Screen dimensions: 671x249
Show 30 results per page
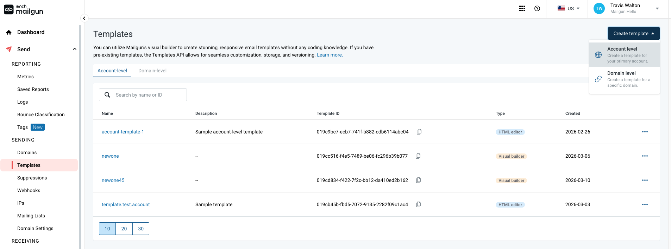(141, 229)
